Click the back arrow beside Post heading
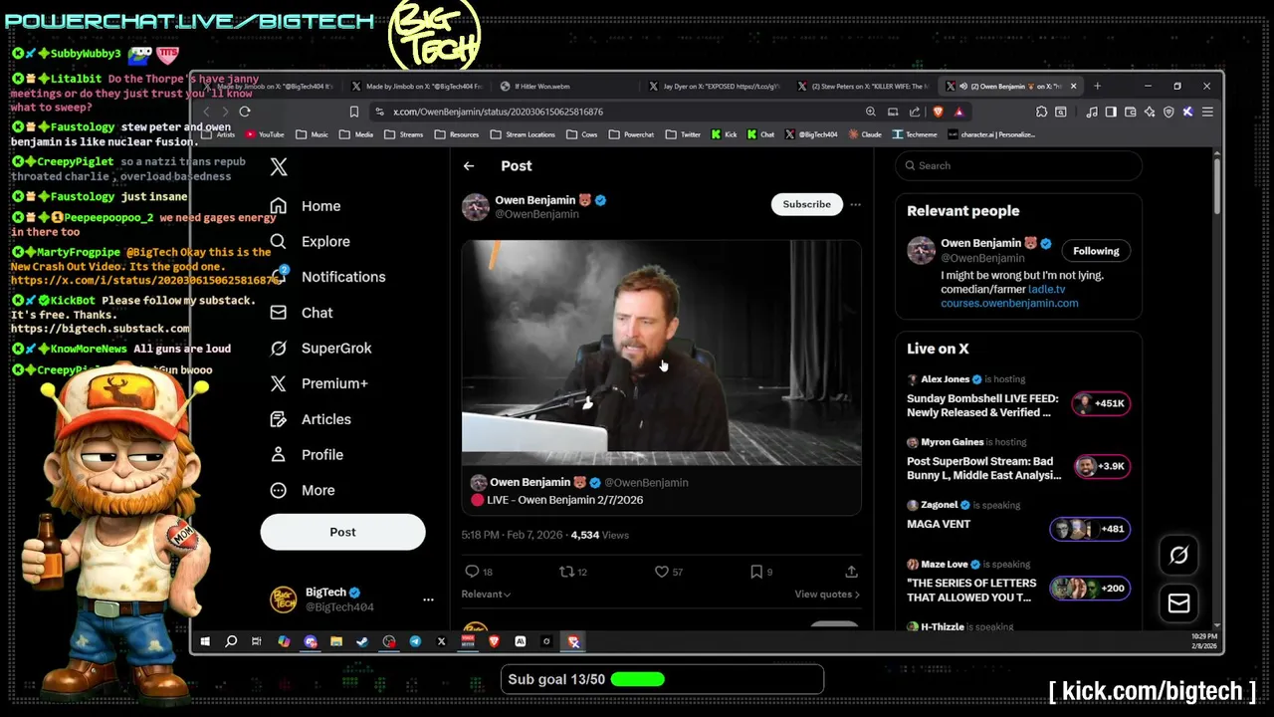The height and width of the screenshot is (717, 1274). [x=469, y=166]
